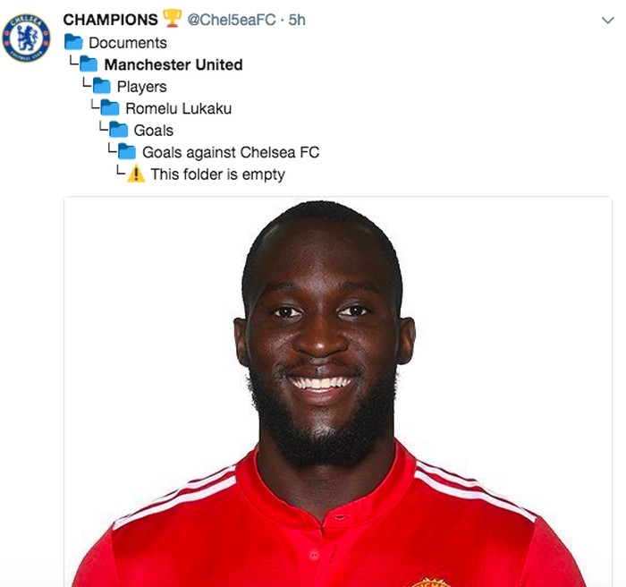This screenshot has width=626, height=587.
Task: Open the CHAMPIONS display name profile
Action: (x=111, y=20)
